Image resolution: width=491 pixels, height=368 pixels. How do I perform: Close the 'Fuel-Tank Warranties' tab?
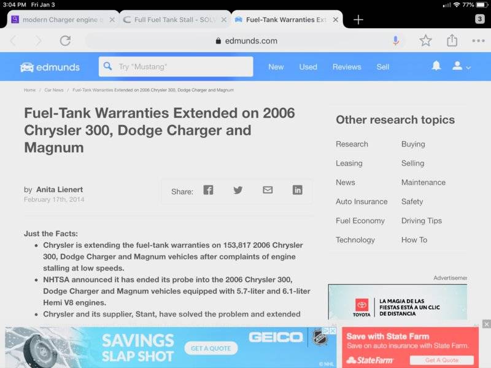coord(335,20)
